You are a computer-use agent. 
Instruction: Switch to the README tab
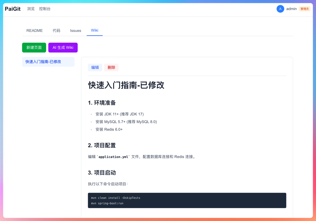pyautogui.click(x=34, y=30)
